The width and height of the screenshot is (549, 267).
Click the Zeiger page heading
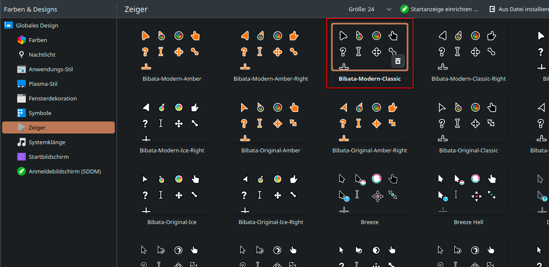click(137, 9)
